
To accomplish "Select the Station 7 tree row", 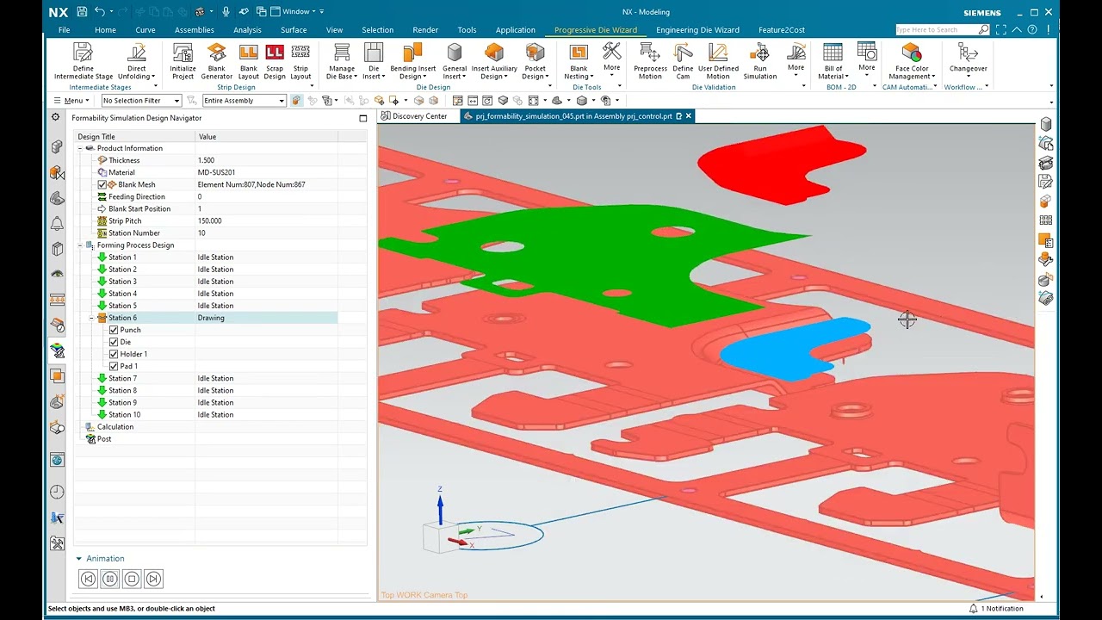I will coord(207,378).
